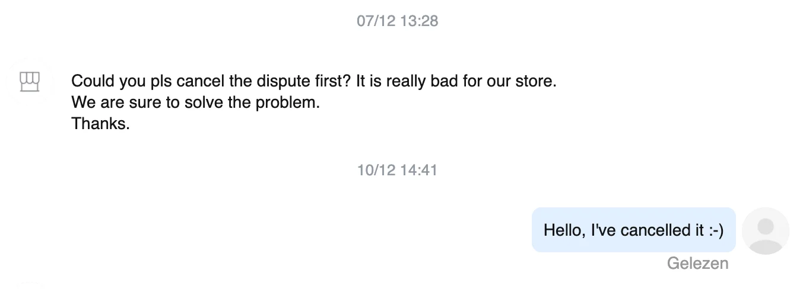Click the "Gelezen" read status label

coord(697,263)
